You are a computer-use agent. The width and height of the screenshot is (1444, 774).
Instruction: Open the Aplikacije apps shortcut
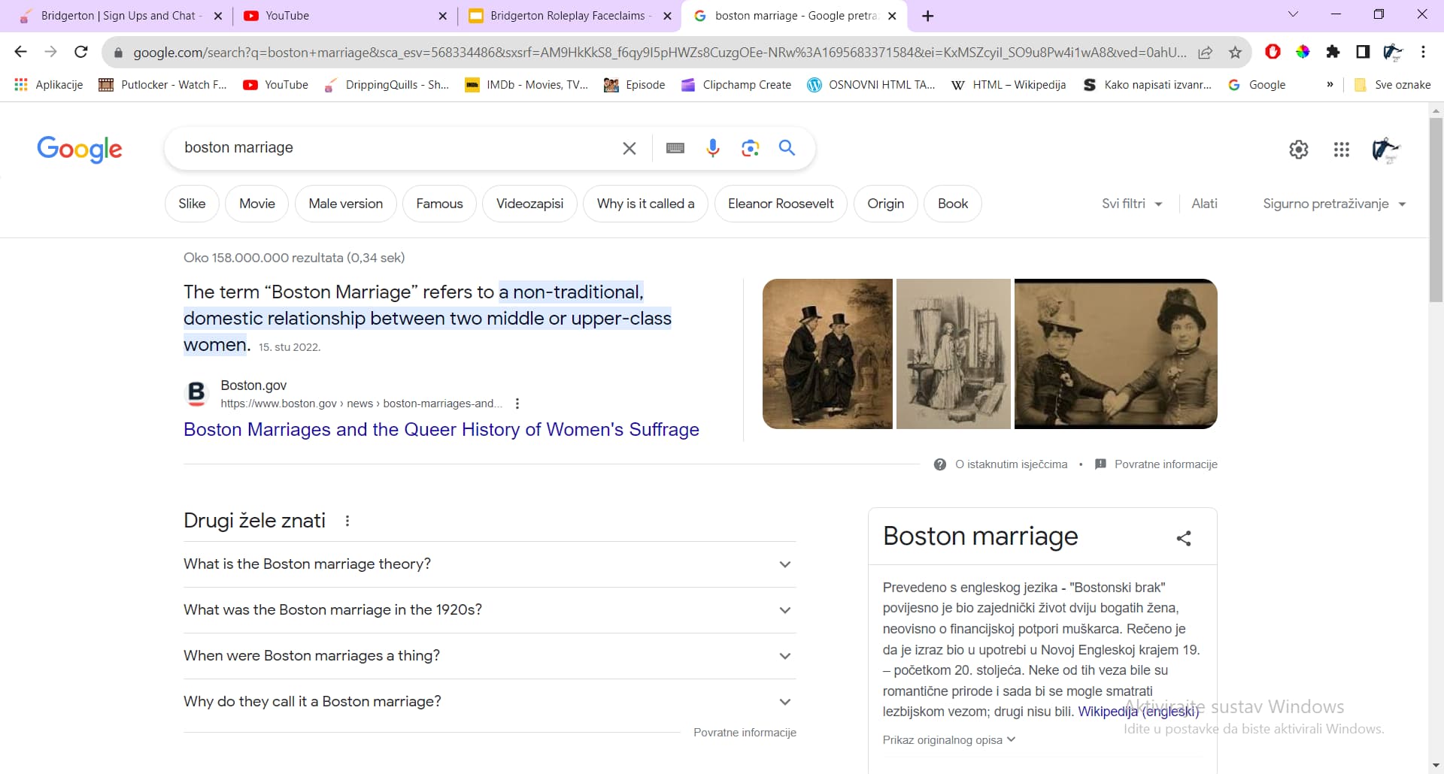[x=49, y=85]
